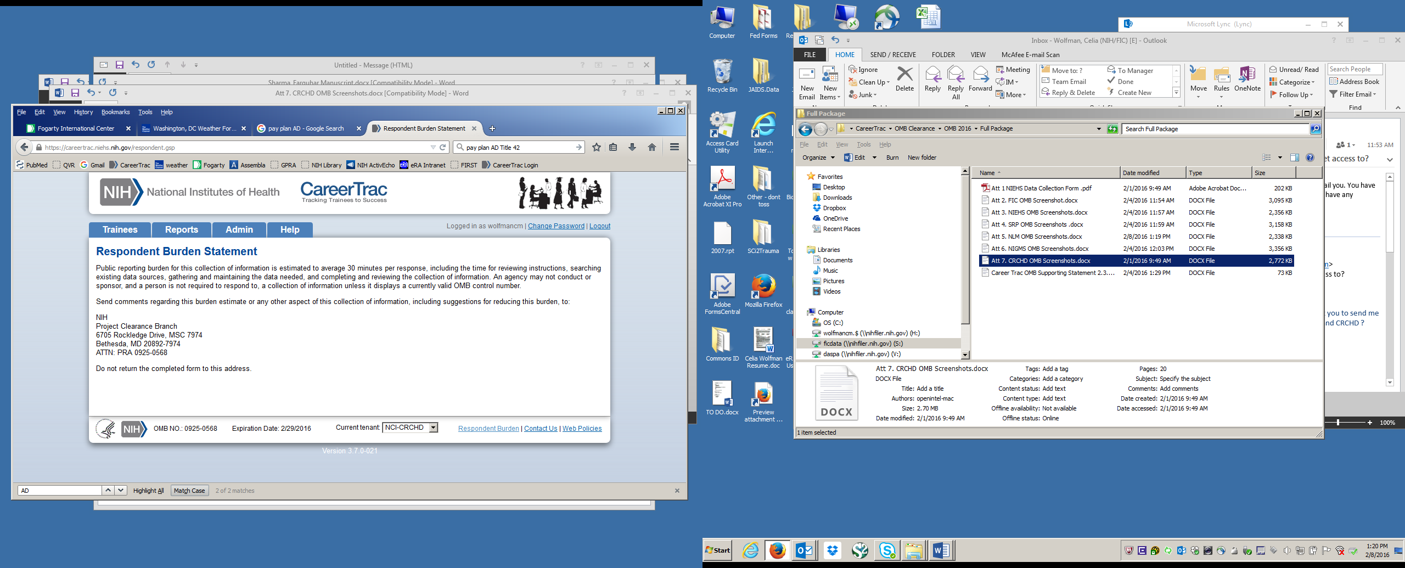Click the Windows Start button
The width and height of the screenshot is (1405, 568).
point(718,550)
